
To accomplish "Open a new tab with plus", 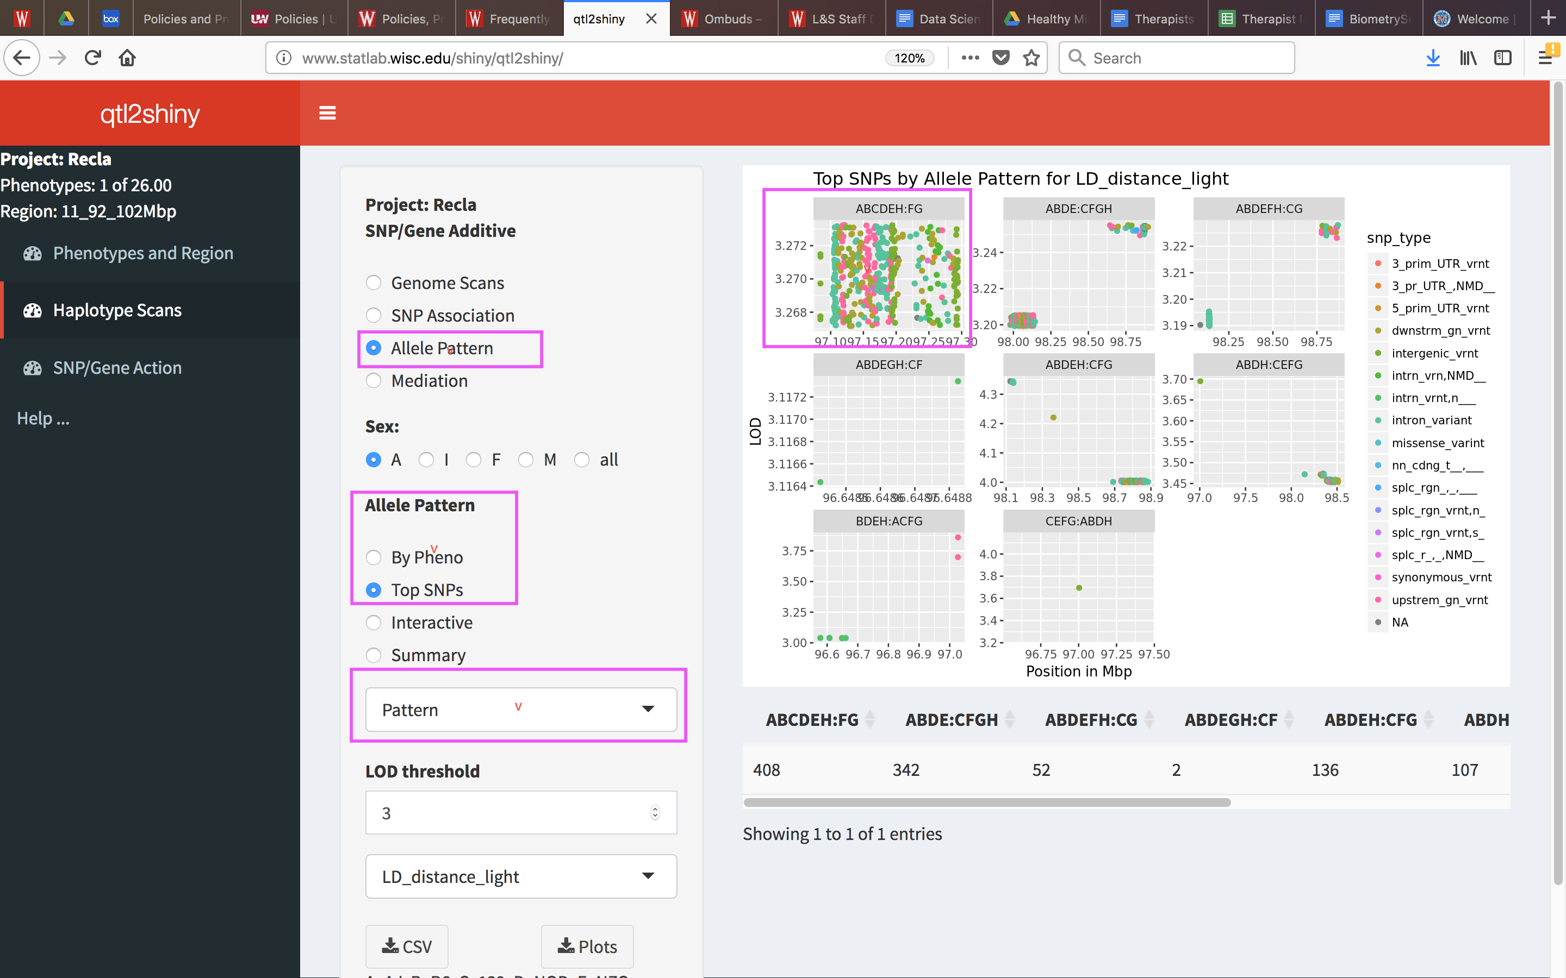I will (1548, 18).
